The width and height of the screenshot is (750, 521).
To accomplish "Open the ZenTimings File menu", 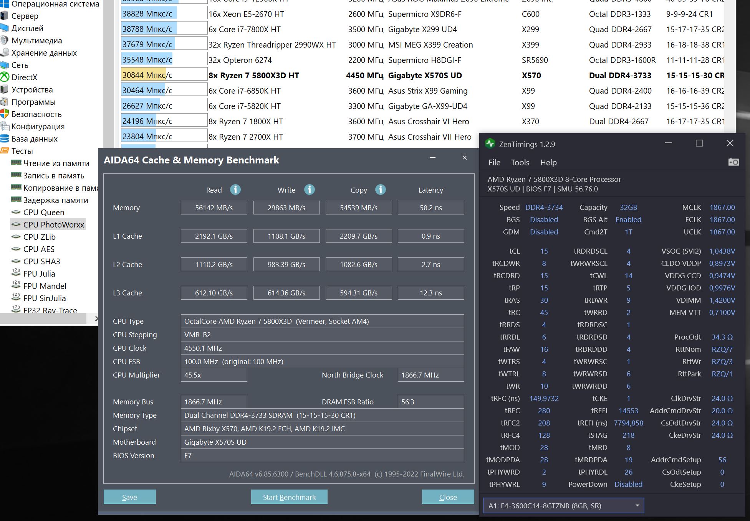I will [x=494, y=163].
